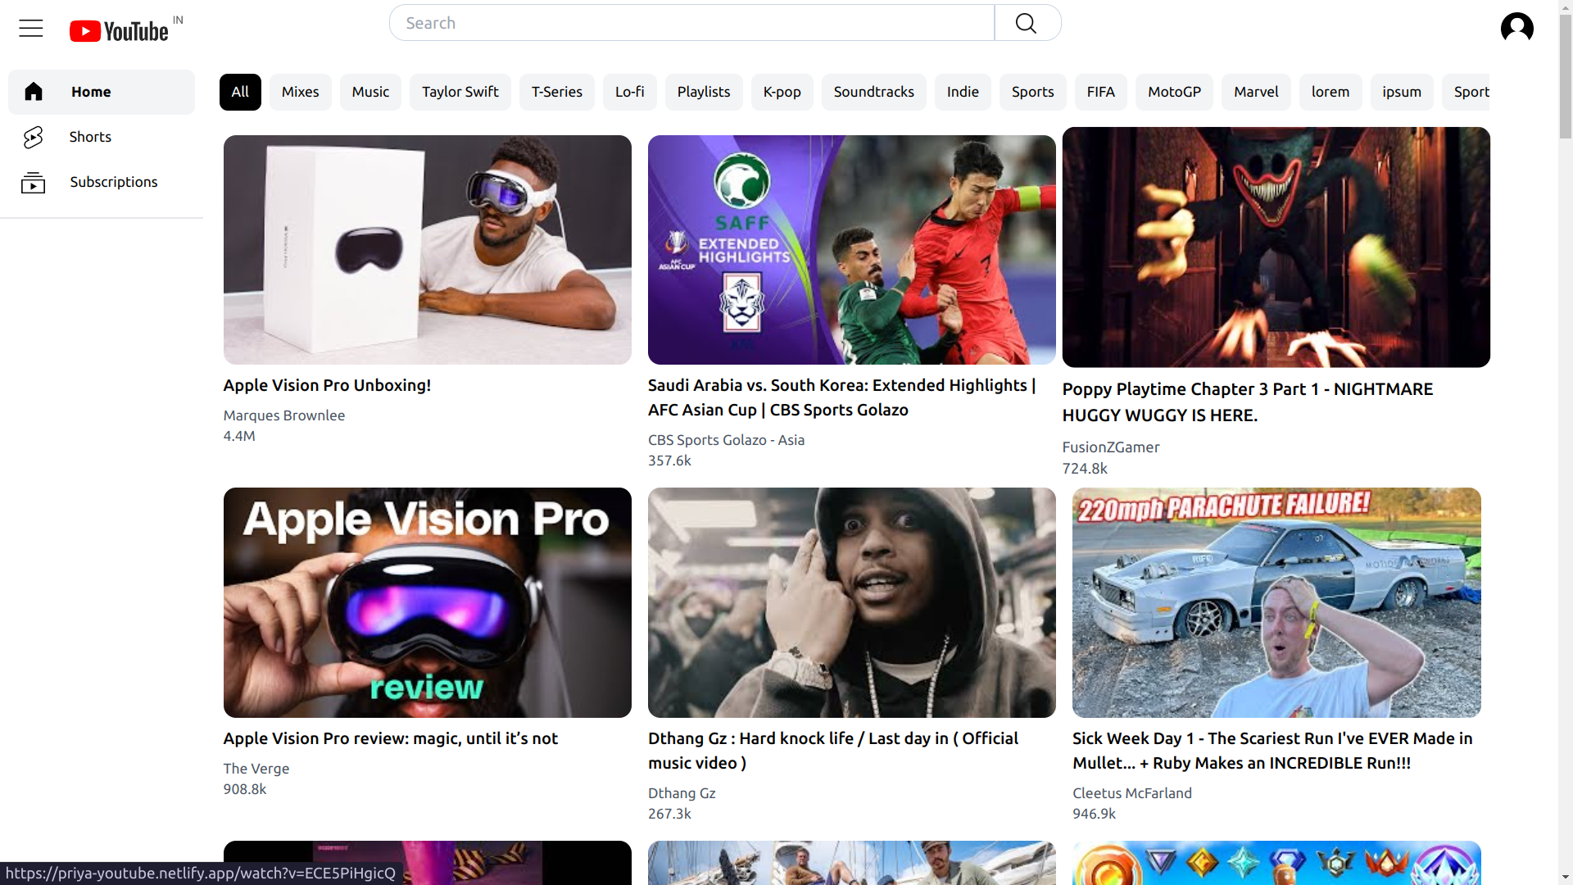Open 220mph Parachute Failure thumbnail
This screenshot has width=1573, height=885.
point(1276,602)
